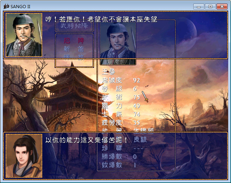Click the 靈力 spirit power label
231x183 pixels.
[112, 106]
